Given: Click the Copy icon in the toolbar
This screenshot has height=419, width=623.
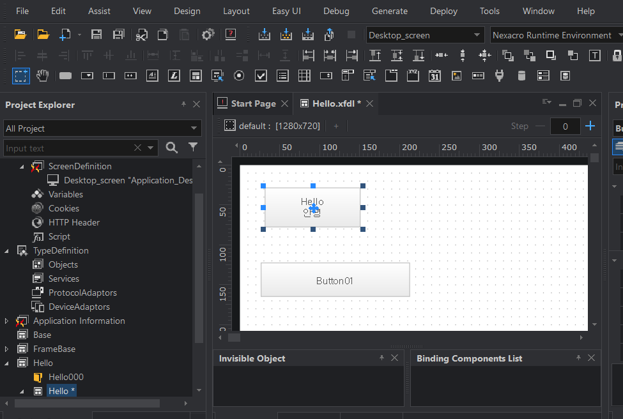Looking at the screenshot, I should (163, 35).
